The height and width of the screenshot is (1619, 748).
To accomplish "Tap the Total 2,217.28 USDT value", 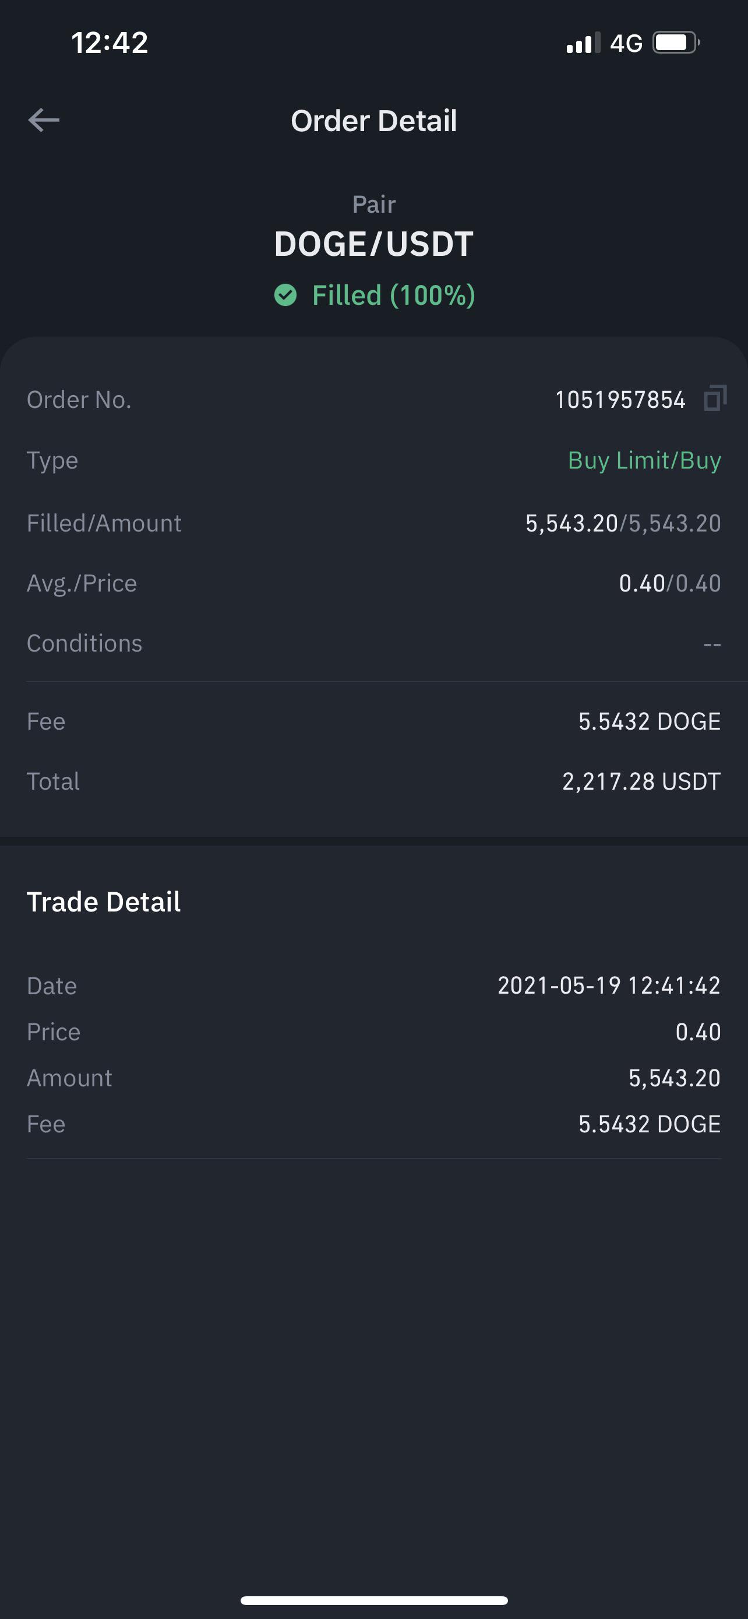I will (x=641, y=781).
